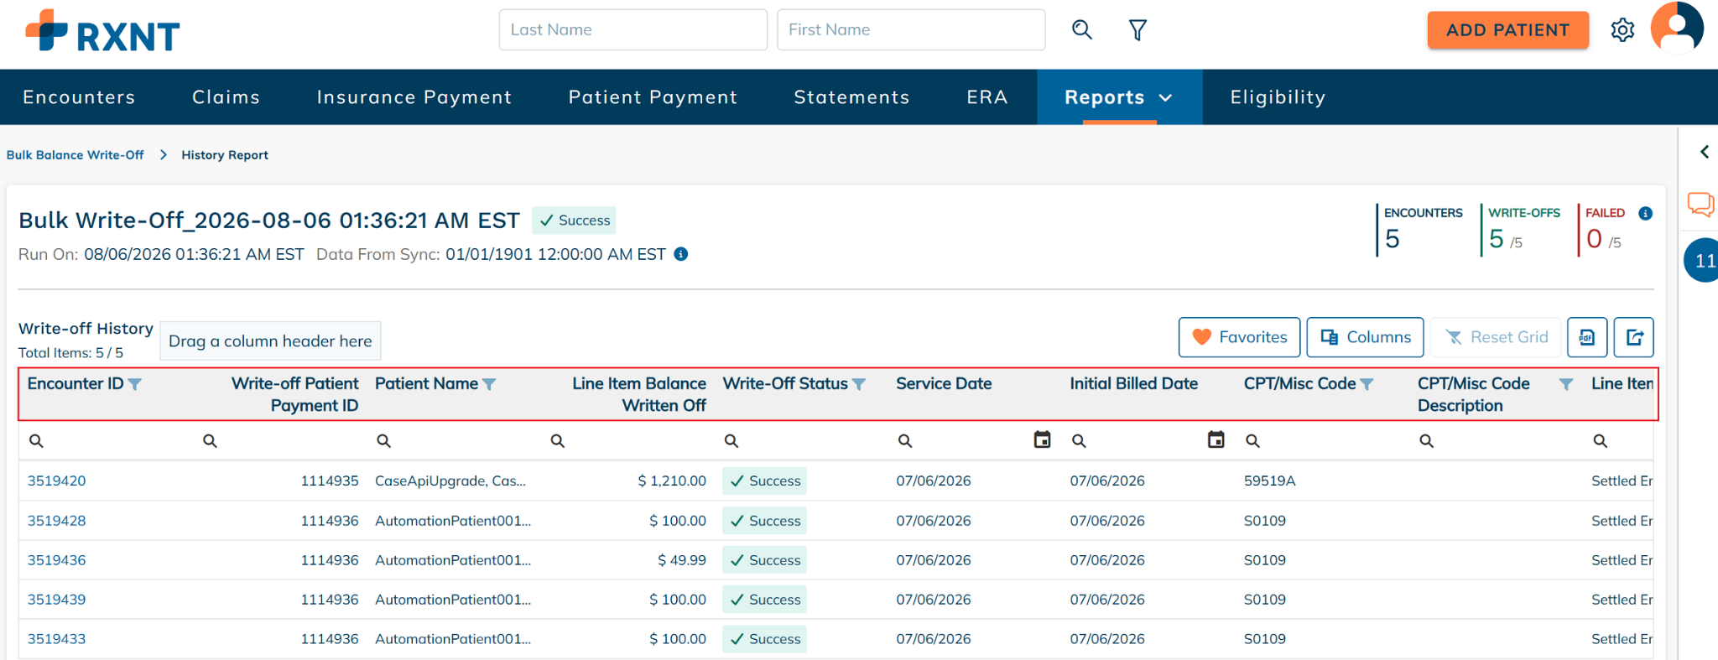
Task: Click the $ 49.99 balance cell
Action: click(x=681, y=560)
